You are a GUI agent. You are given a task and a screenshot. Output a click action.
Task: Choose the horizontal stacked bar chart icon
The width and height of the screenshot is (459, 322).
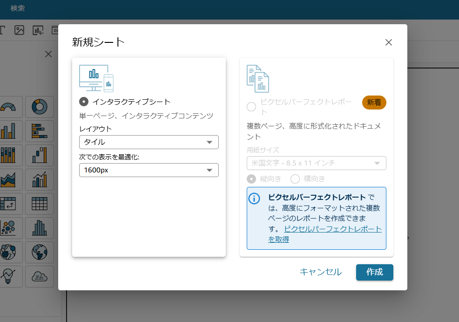click(x=40, y=131)
